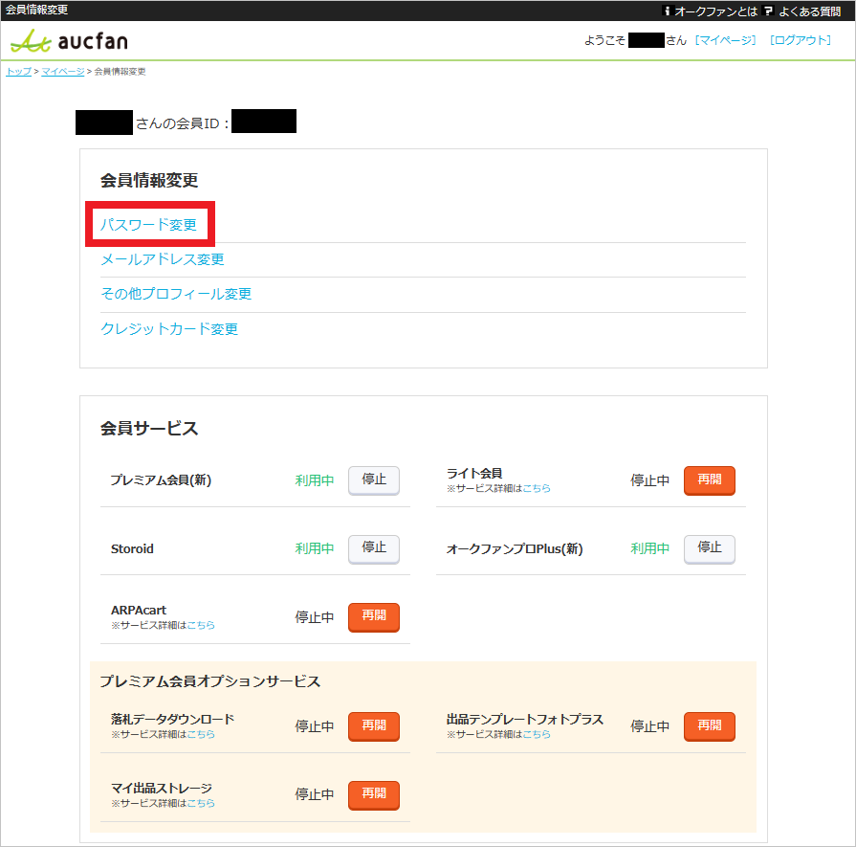Click the Storoid service name
The image size is (856, 847).
132,548
